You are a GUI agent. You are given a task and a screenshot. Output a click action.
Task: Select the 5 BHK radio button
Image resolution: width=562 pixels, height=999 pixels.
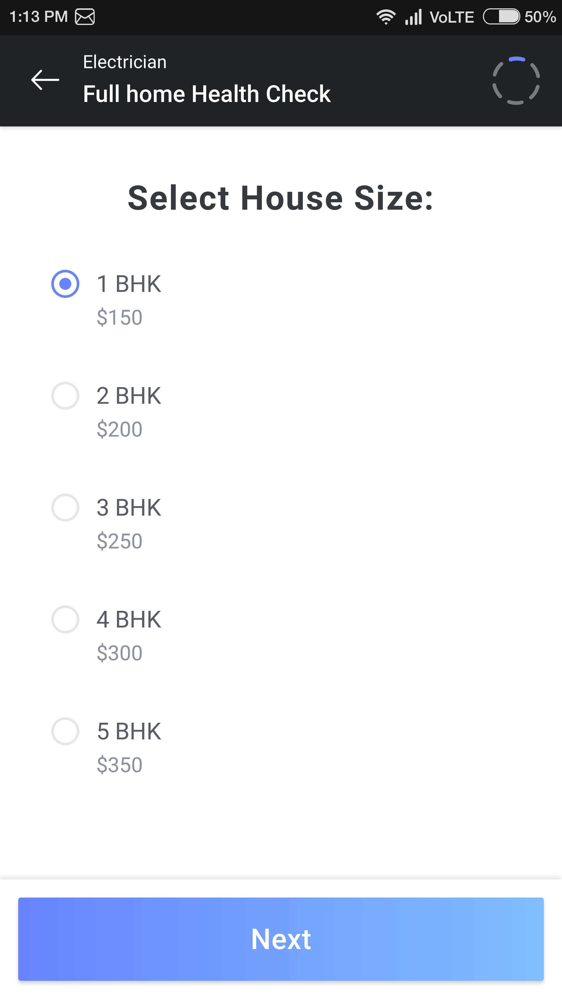tap(65, 731)
